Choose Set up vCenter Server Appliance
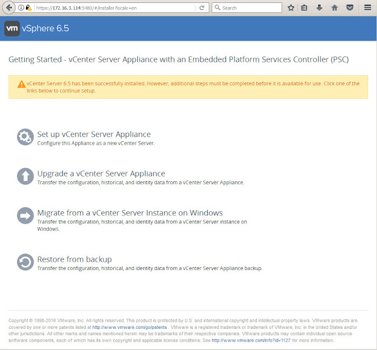Image resolution: width=377 pixels, height=350 pixels. coord(94,134)
